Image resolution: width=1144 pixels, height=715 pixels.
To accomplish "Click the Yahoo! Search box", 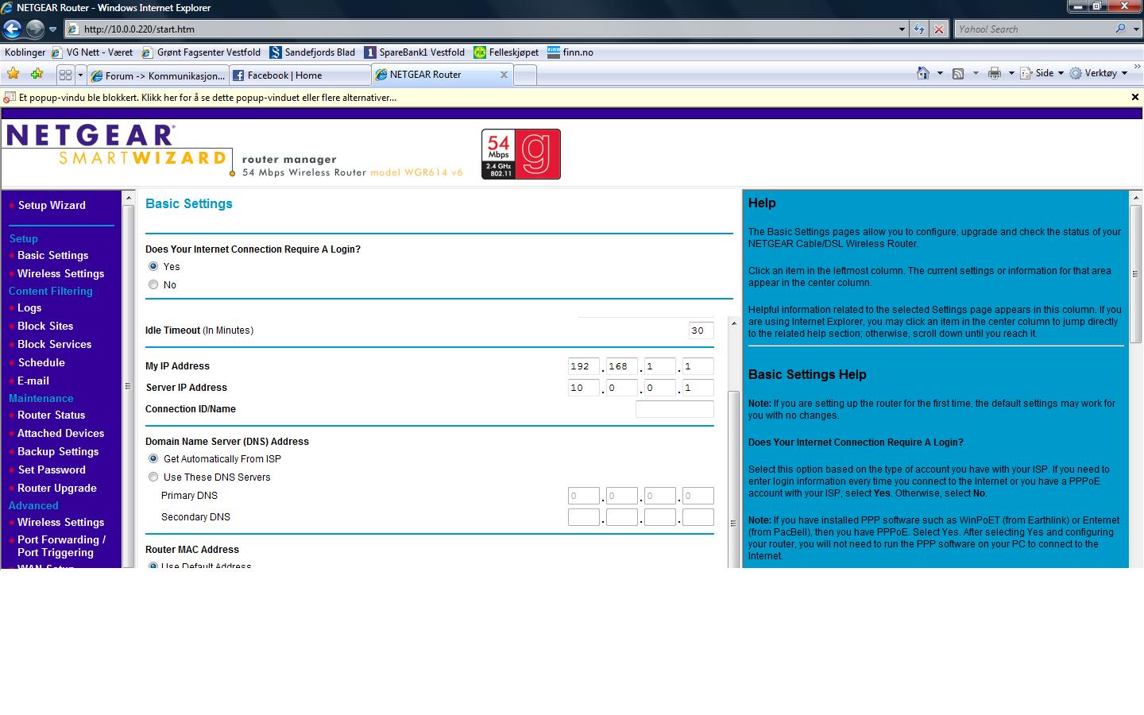I will 1034,29.
